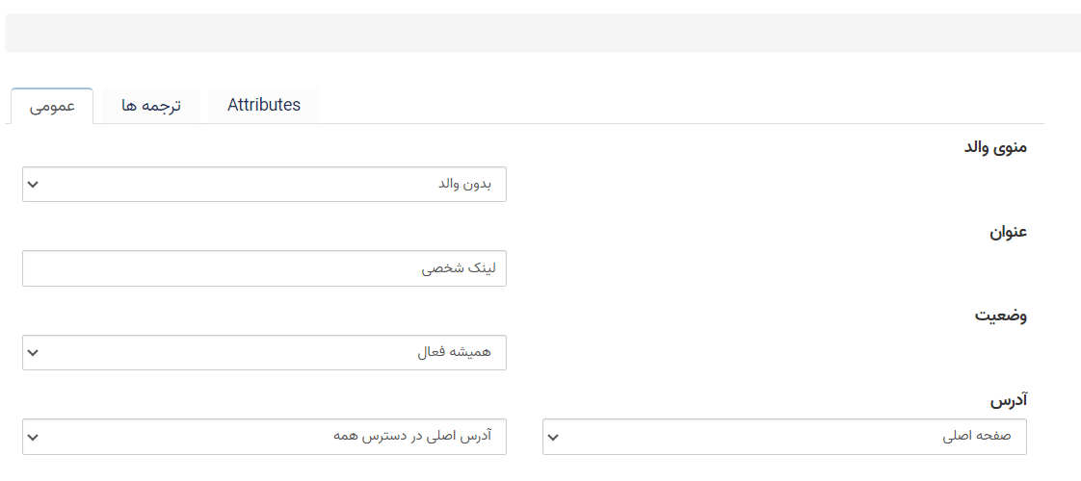Click the chevron arrow of صفحه اصلی select
Viewport: 1081px width, 481px height.
pyautogui.click(x=554, y=437)
